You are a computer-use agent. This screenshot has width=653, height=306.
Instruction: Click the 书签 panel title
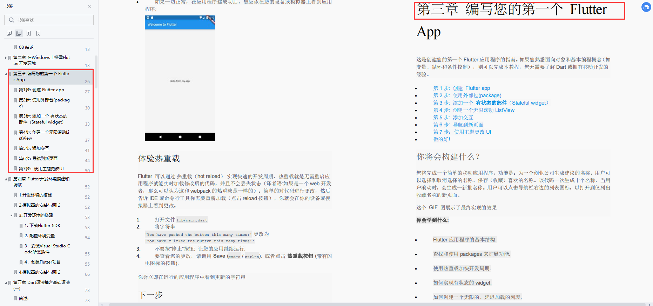click(8, 6)
